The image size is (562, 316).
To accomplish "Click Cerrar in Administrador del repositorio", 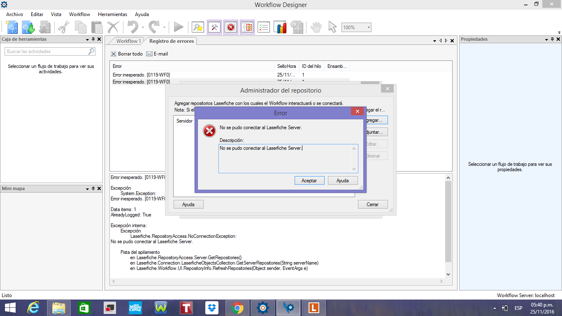I will (x=373, y=204).
